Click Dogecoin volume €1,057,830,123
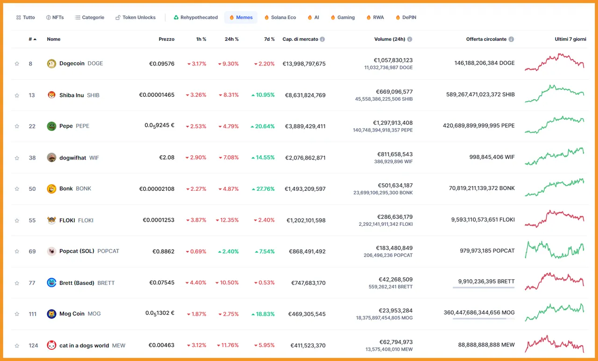The image size is (598, 361). [393, 60]
